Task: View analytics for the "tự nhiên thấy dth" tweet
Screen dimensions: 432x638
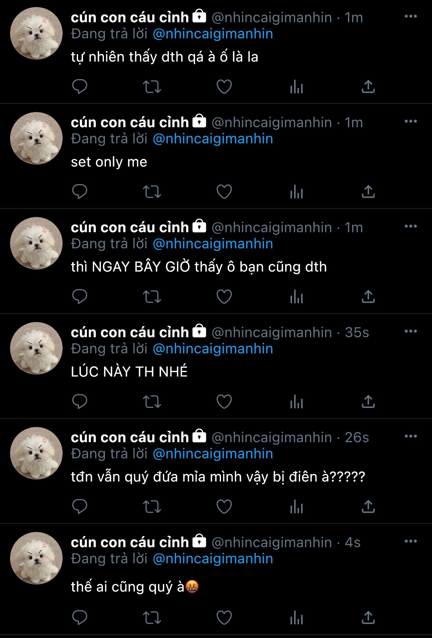Action: 296,86
